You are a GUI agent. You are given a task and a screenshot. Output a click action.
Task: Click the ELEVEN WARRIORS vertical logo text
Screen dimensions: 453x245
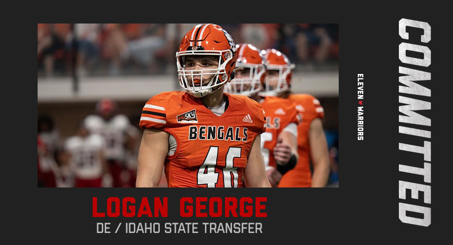point(360,107)
